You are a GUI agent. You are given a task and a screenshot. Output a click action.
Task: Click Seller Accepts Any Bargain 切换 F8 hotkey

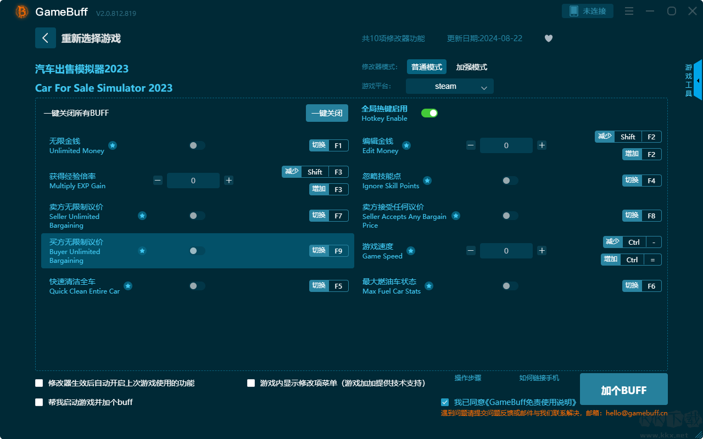coord(642,216)
